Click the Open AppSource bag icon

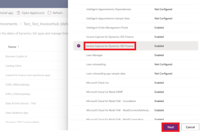[x=18, y=13]
